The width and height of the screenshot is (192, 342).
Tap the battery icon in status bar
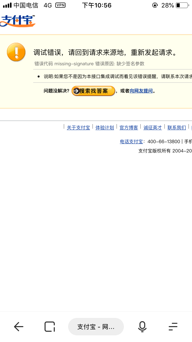[182, 5]
